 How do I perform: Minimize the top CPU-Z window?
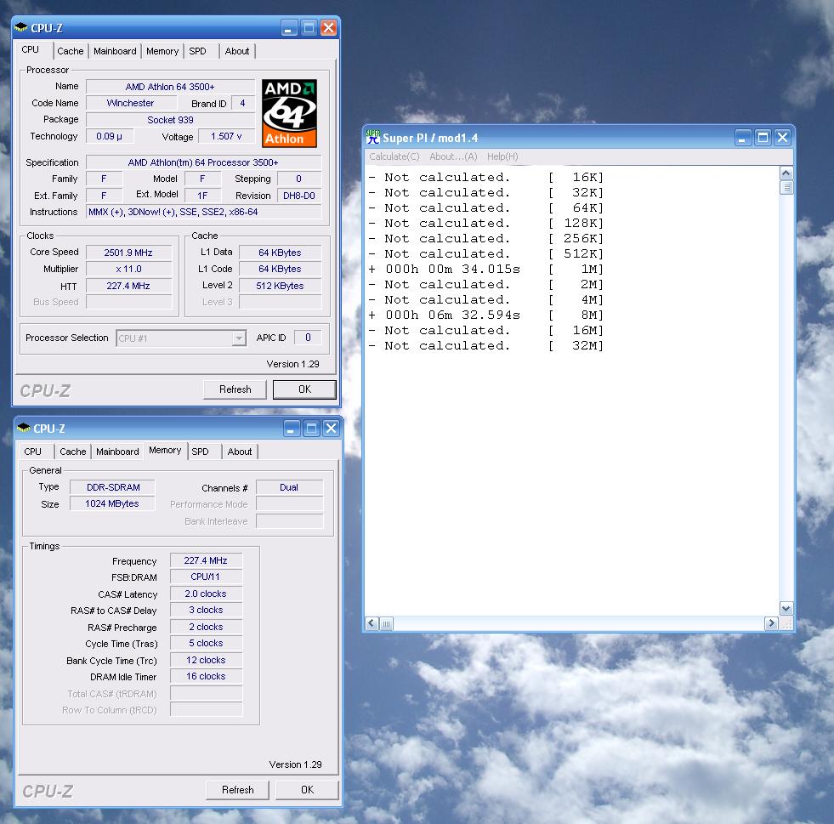tap(289, 28)
